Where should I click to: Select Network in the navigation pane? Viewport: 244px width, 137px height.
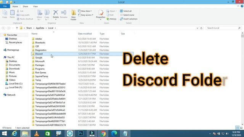coord(11,95)
